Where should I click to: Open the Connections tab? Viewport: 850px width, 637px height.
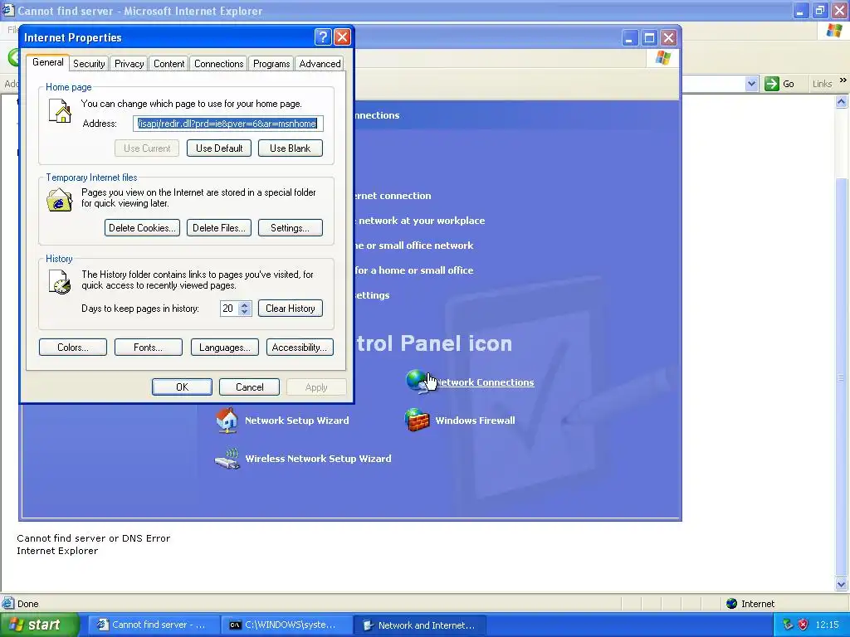[218, 64]
